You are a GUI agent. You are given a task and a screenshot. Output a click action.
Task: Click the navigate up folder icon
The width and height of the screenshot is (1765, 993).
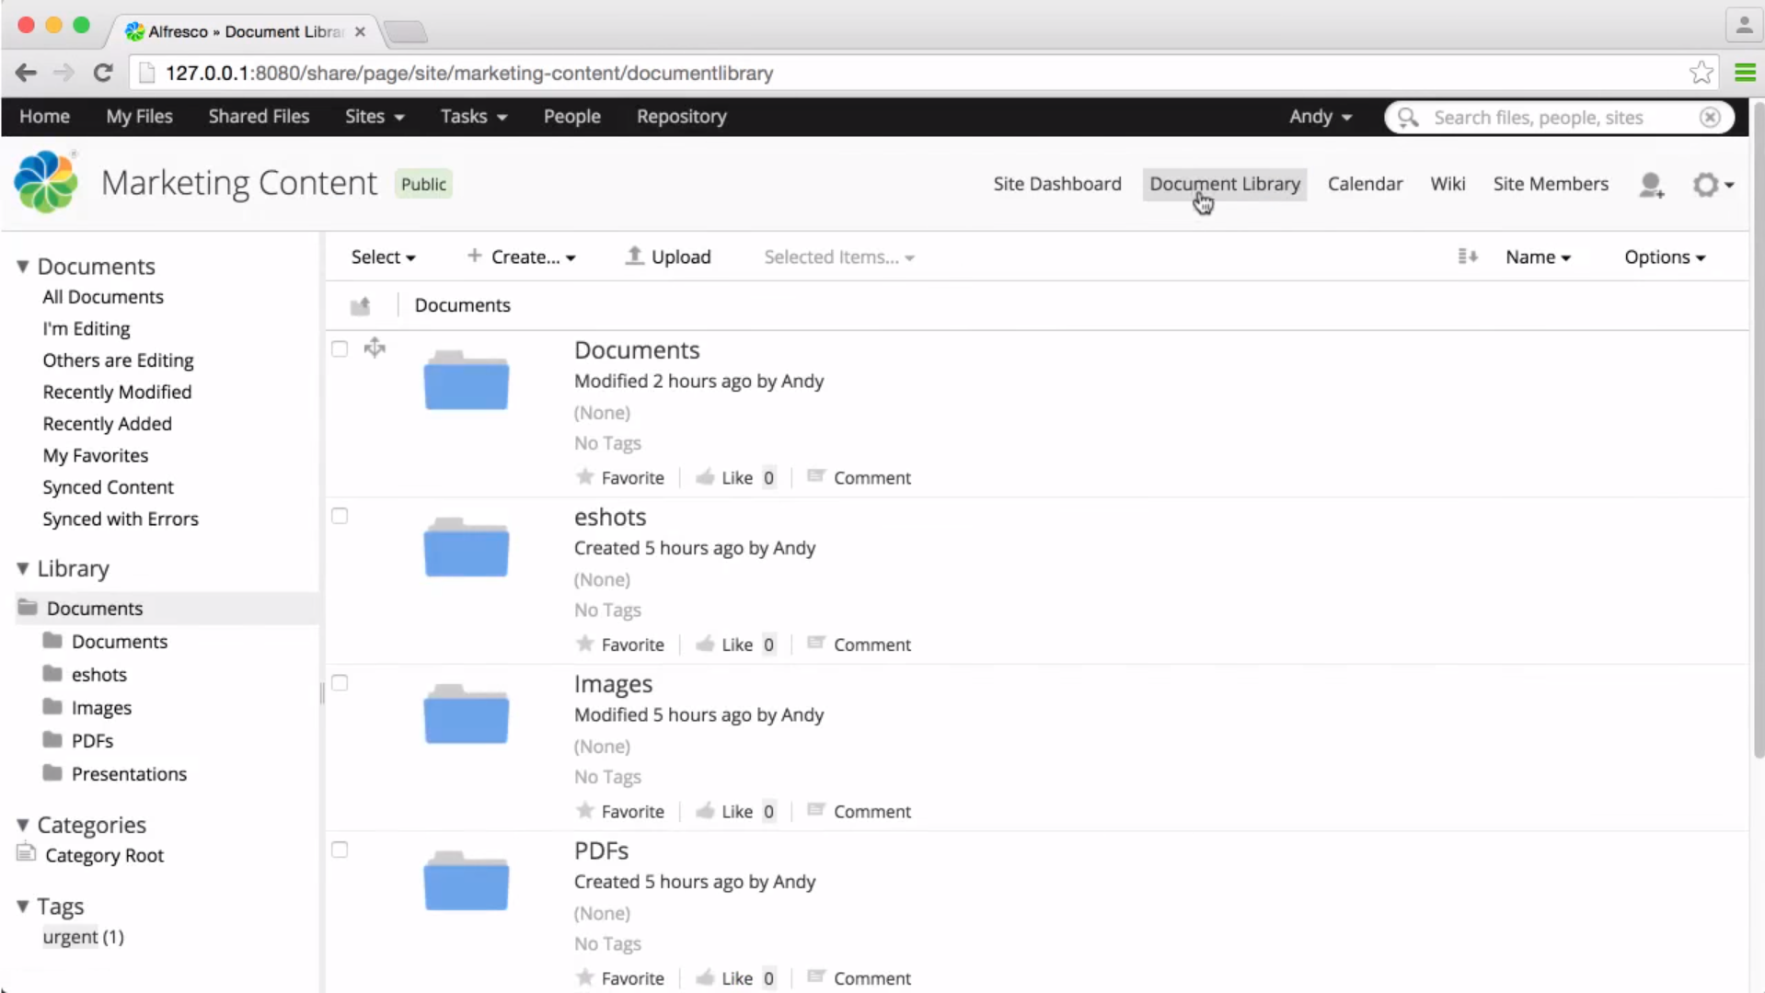point(360,305)
